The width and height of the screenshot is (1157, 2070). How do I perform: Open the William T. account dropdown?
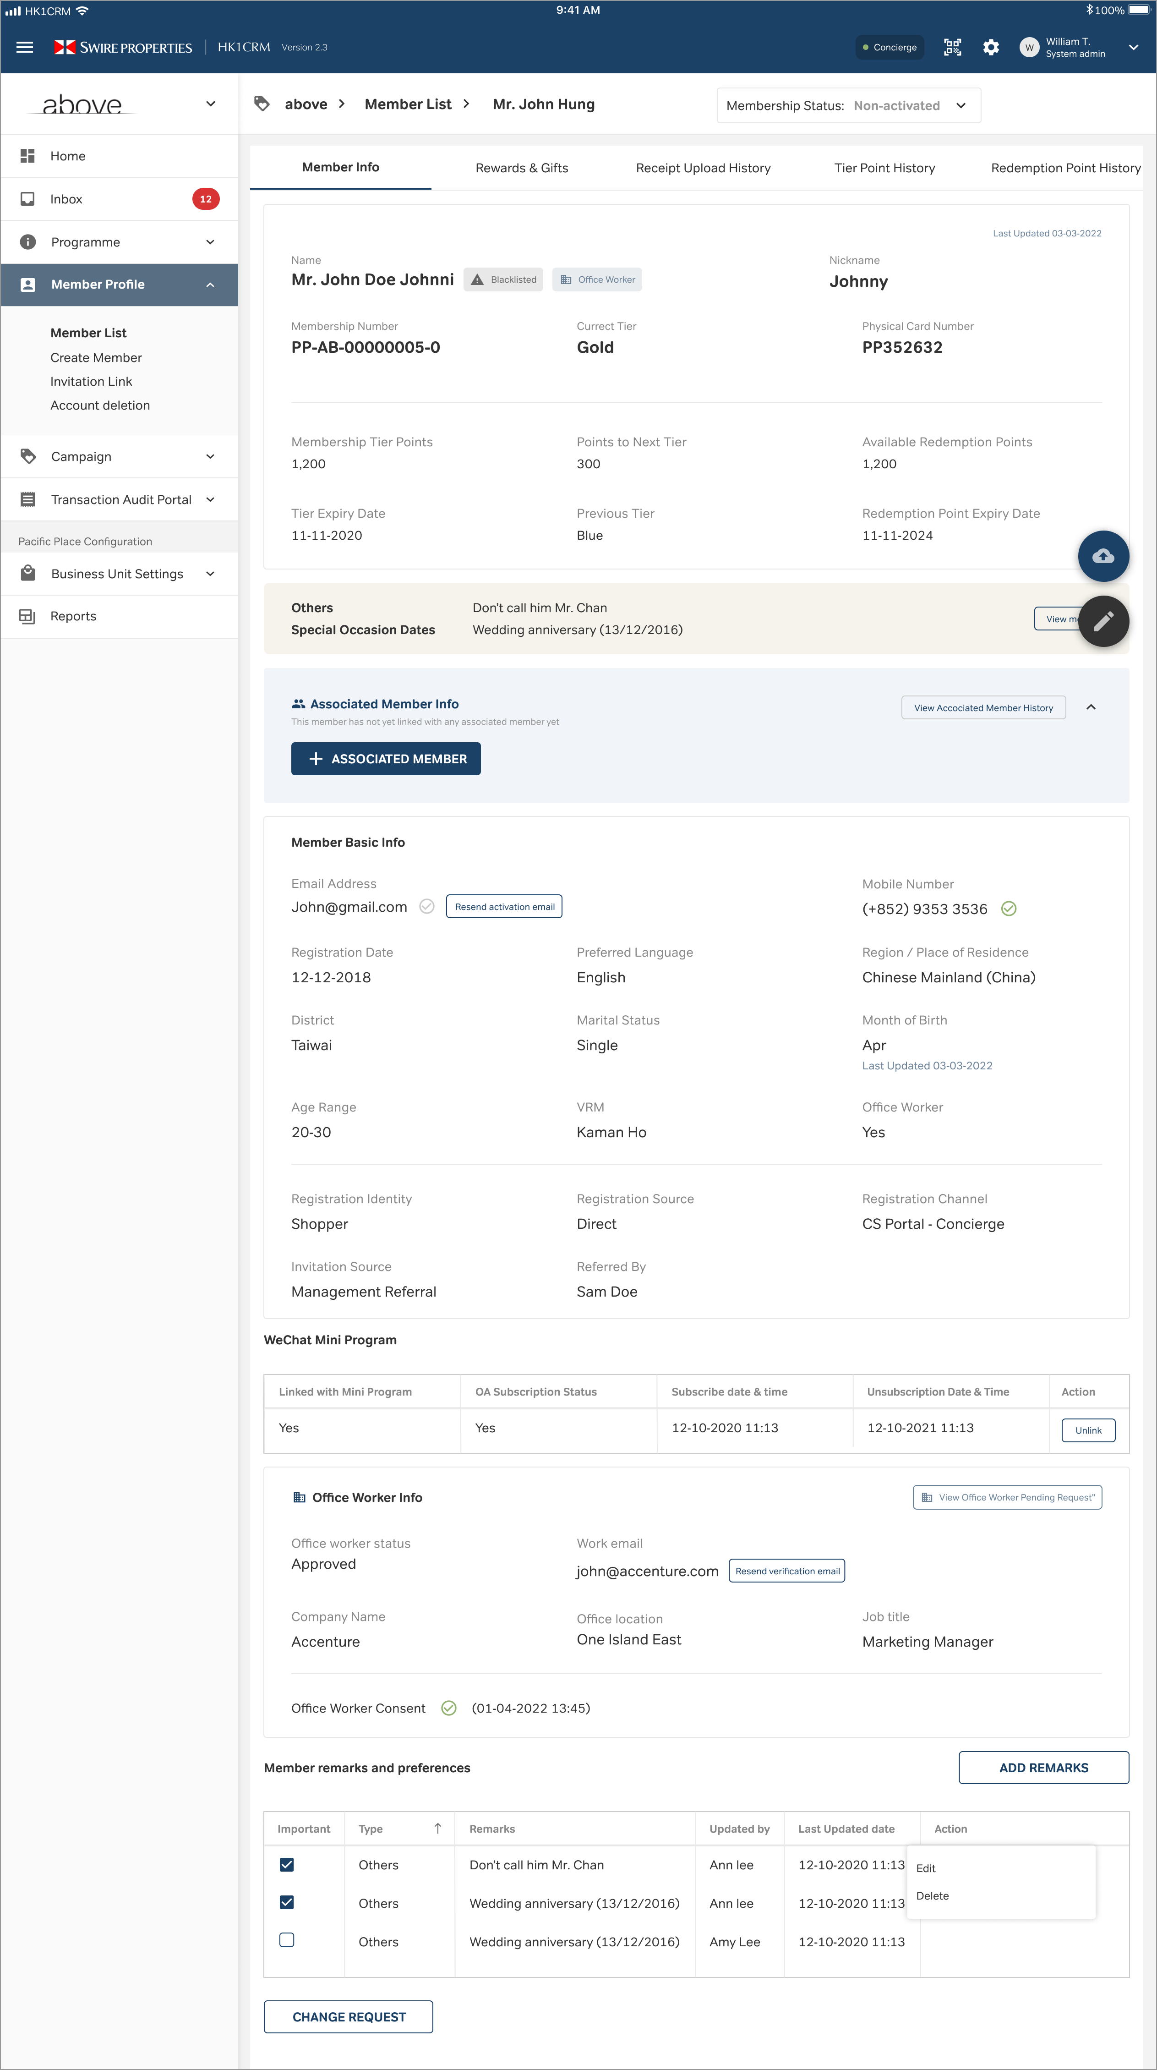click(1133, 47)
